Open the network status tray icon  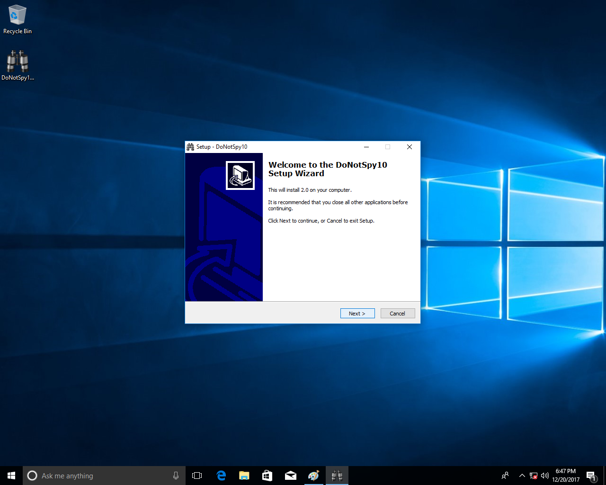(x=534, y=476)
